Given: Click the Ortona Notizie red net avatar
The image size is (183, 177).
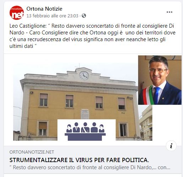Looking at the screenshot, I should click(17, 13).
